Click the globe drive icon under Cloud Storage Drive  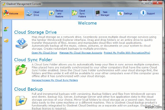click(21, 44)
